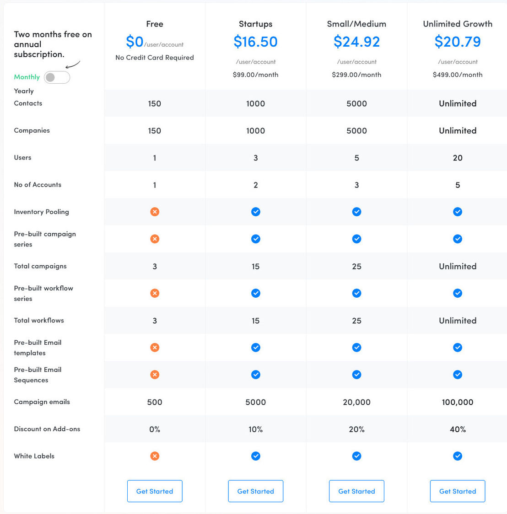Screen dimensions: 507x514
Task: Click Two months free on annual subscription heading
Action: click(53, 44)
